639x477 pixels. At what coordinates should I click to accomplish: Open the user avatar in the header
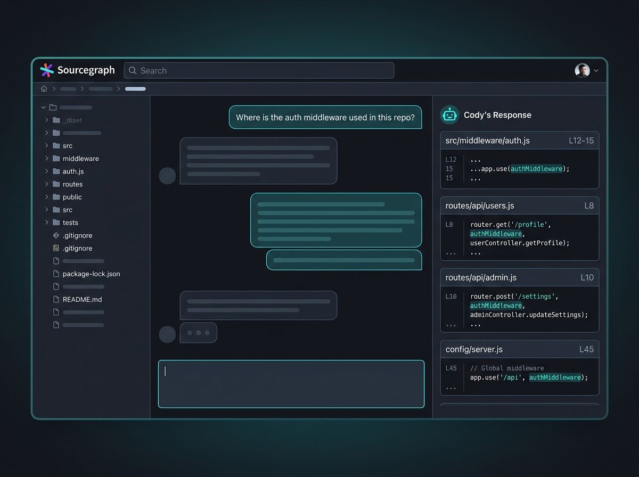(582, 70)
